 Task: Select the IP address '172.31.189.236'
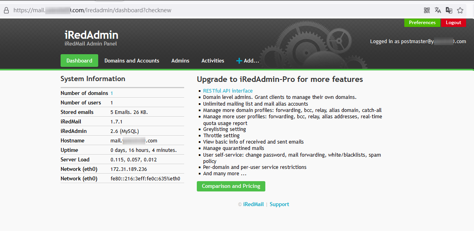click(x=129, y=169)
